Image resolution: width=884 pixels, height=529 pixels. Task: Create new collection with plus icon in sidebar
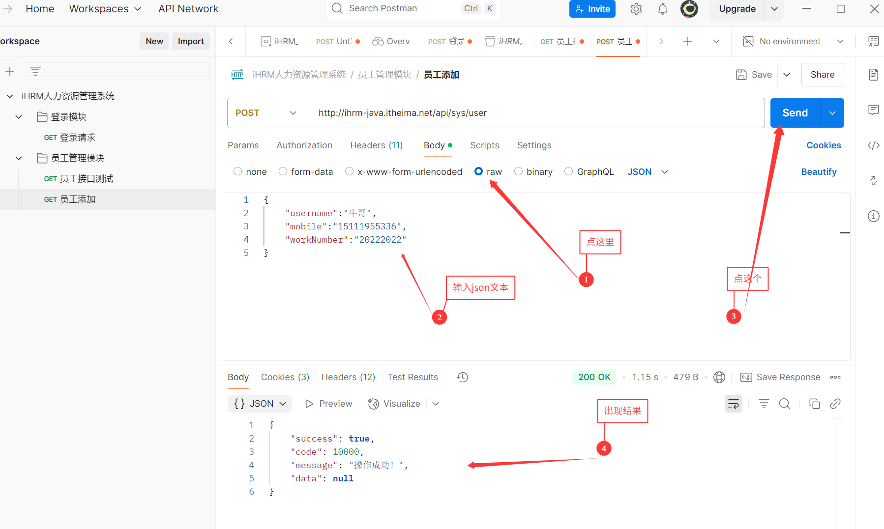click(10, 71)
